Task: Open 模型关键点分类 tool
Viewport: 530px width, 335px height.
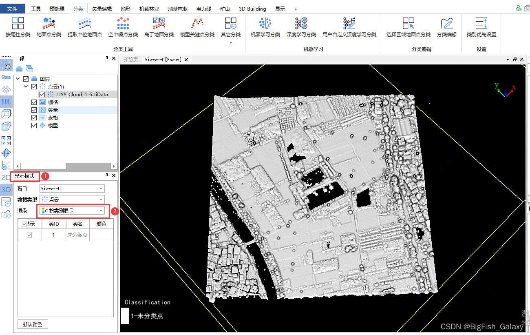Action: 197,27
